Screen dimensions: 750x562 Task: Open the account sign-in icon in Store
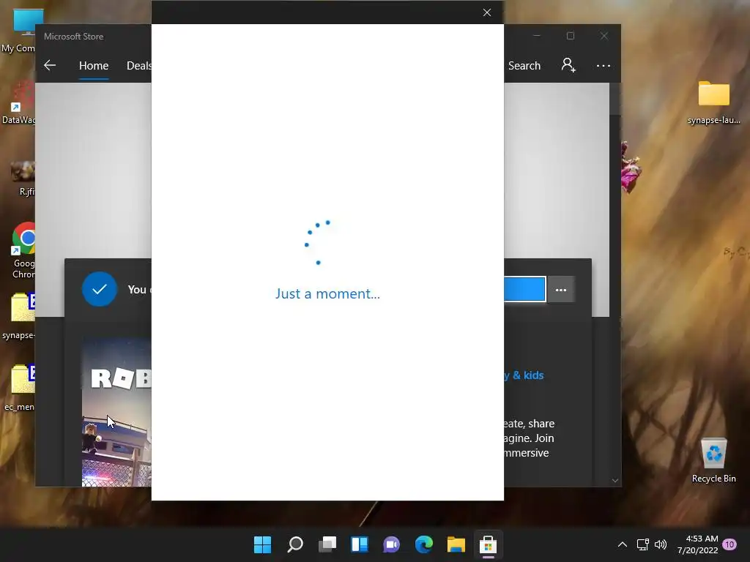(x=568, y=65)
